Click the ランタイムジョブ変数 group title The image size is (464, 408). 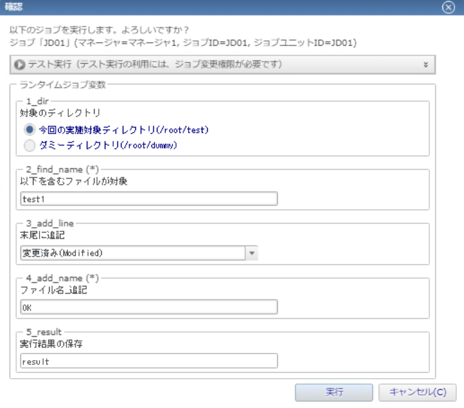pos(62,85)
